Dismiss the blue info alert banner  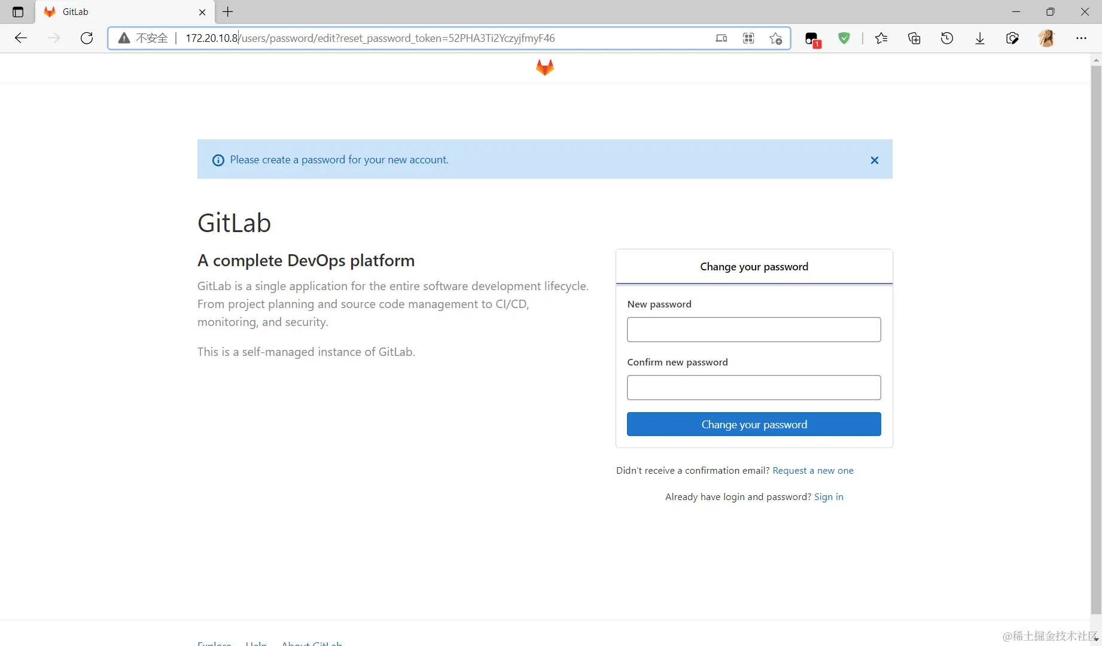(x=874, y=160)
